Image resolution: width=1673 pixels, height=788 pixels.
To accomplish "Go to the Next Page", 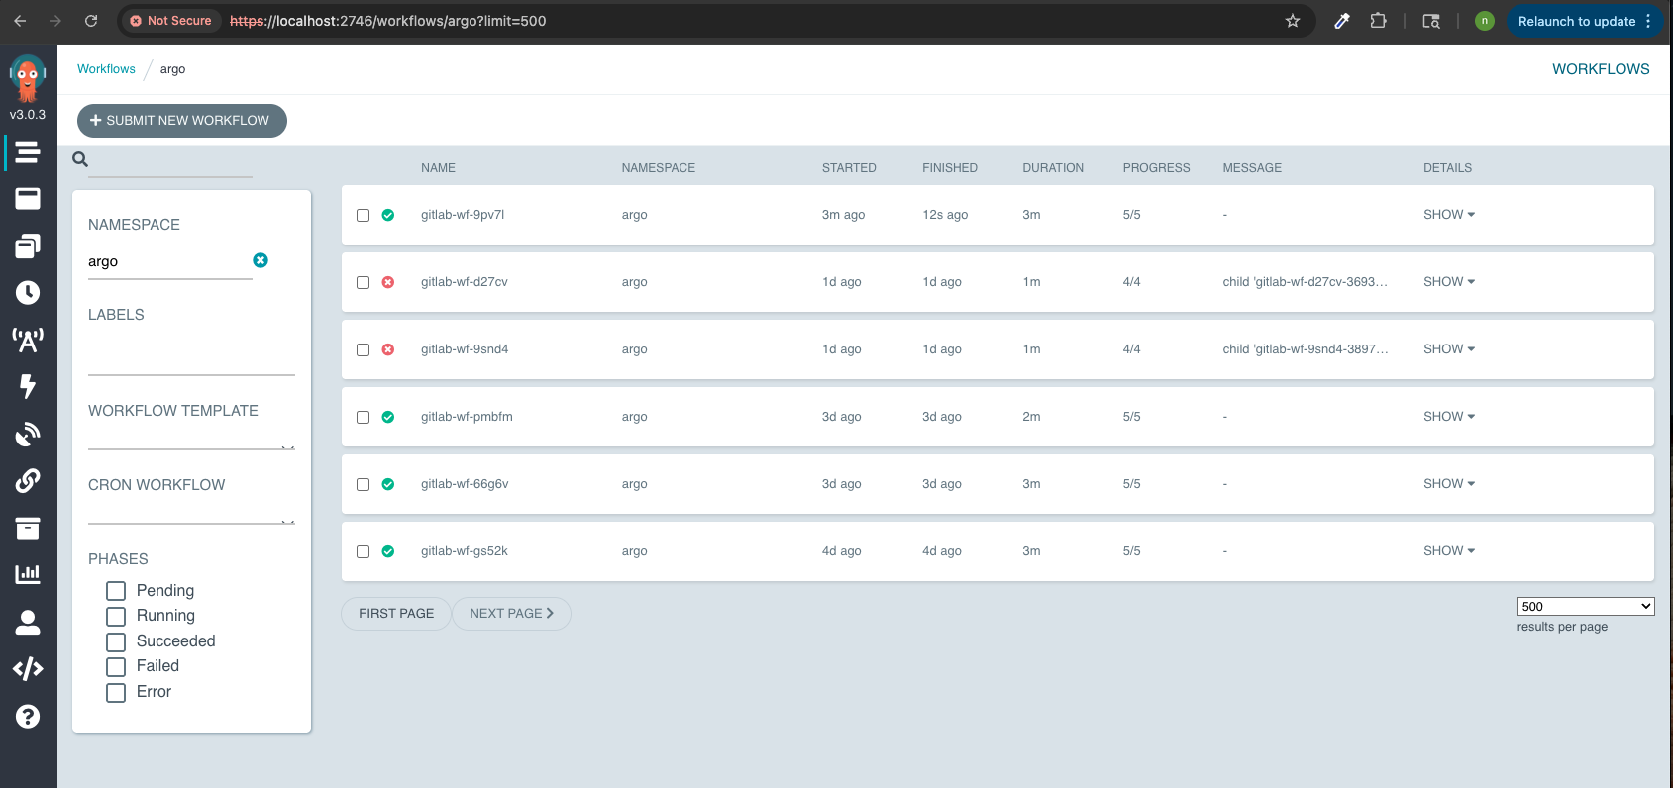I will click(511, 614).
